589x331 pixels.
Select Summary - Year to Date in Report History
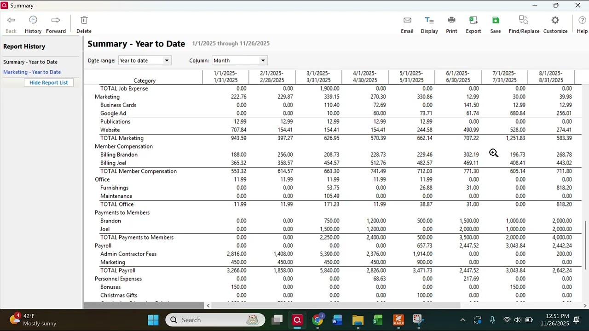pyautogui.click(x=30, y=62)
